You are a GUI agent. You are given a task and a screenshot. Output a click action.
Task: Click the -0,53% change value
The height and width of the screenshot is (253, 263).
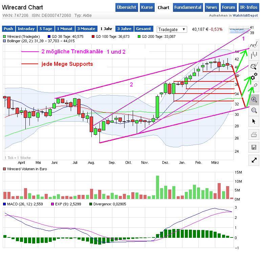click(x=216, y=29)
